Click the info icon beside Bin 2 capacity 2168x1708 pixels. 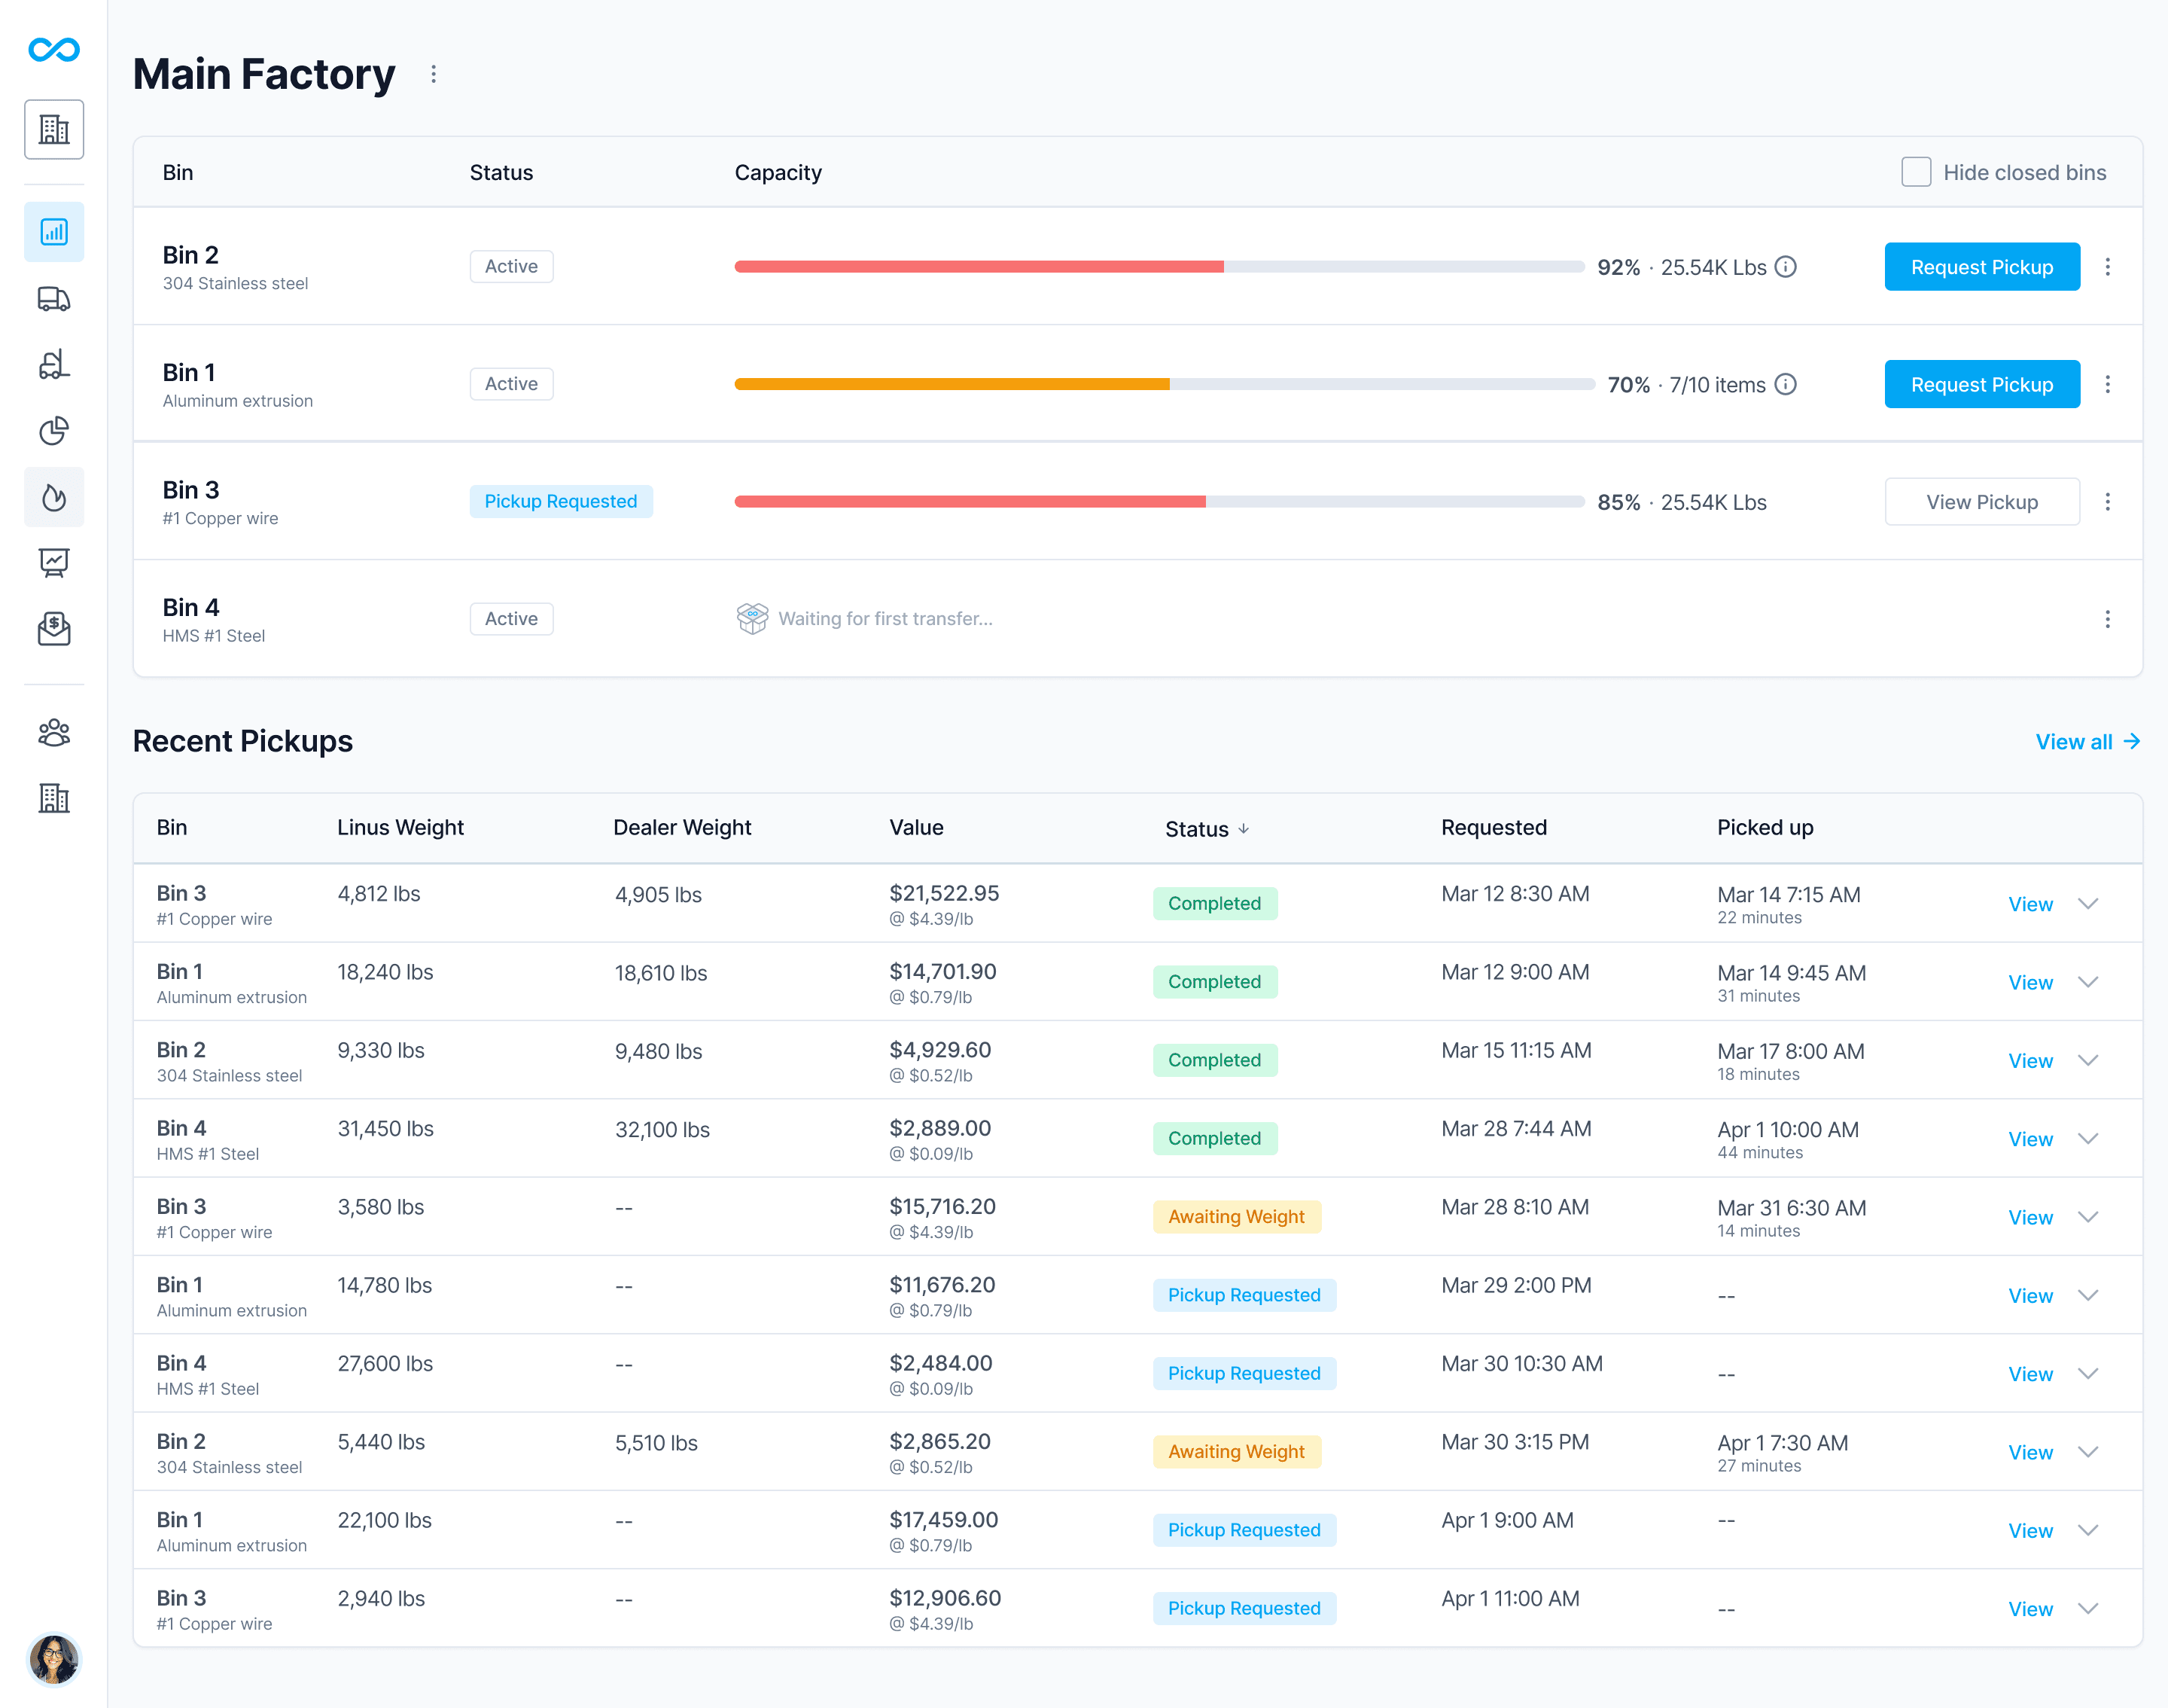click(1786, 267)
